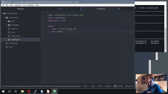The width and height of the screenshot is (168, 94).
Task: Click the modified dot on install.yml tab
Action: point(119,9)
